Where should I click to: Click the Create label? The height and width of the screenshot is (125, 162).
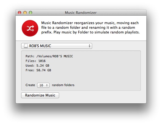pyautogui.click(x=30, y=85)
